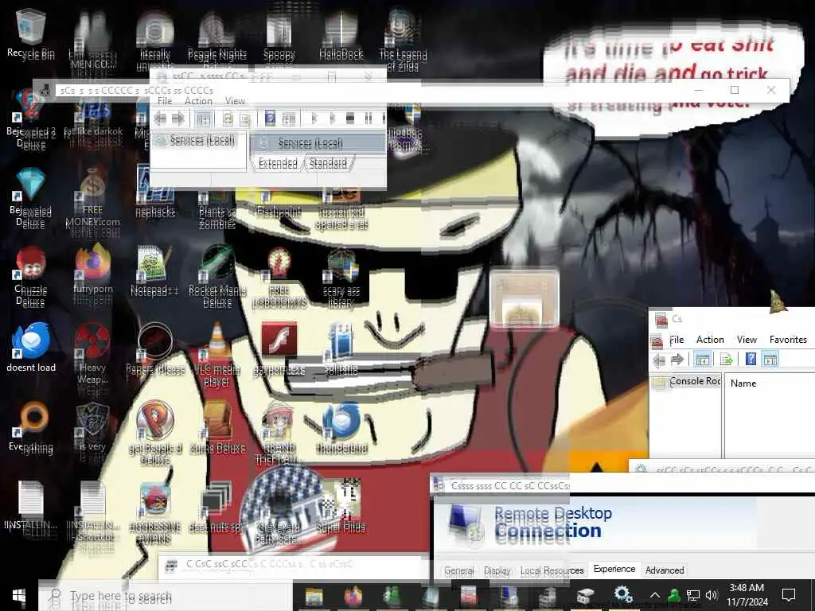Open the Recycle Bin desktop icon
The image size is (815, 611).
(31, 35)
